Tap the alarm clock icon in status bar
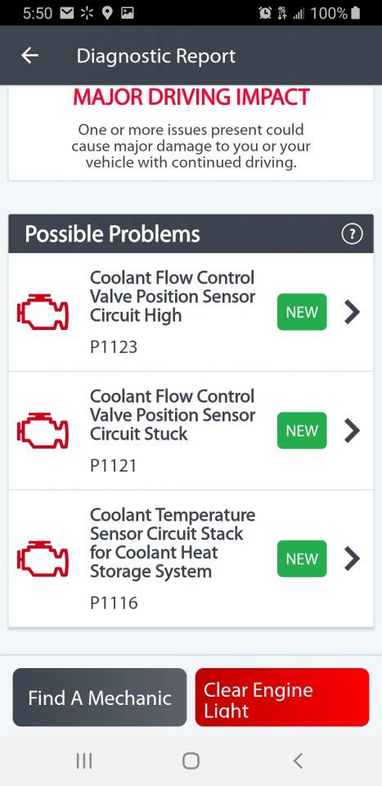Viewport: 382px width, 786px height. (x=265, y=13)
